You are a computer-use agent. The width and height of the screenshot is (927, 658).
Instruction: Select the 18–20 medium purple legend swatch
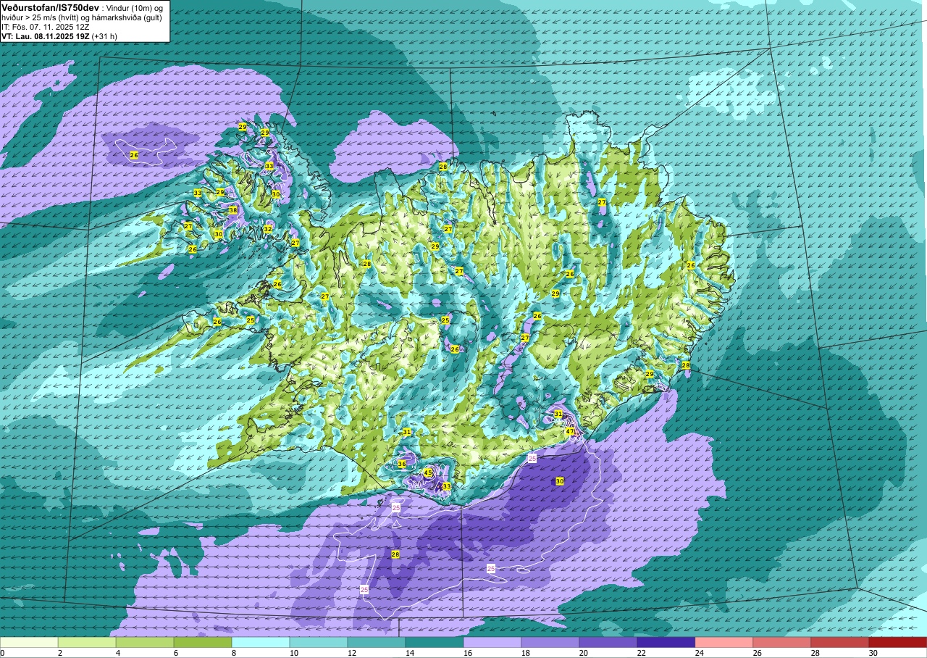pos(550,642)
